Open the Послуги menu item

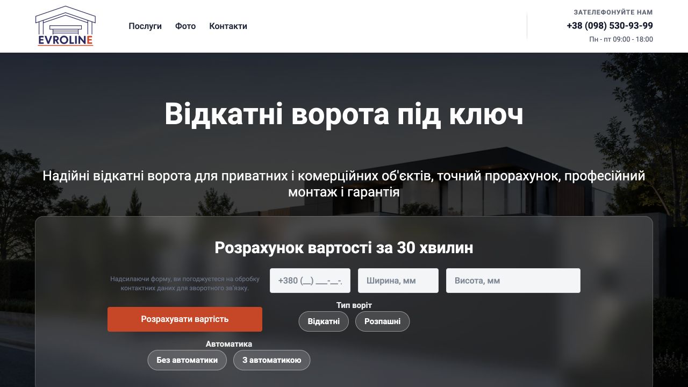(145, 26)
